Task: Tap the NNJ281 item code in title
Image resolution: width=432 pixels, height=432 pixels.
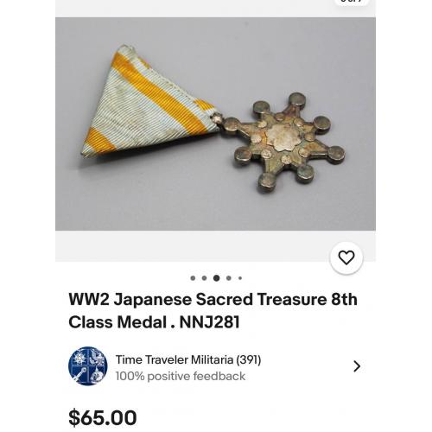Action: tap(209, 322)
